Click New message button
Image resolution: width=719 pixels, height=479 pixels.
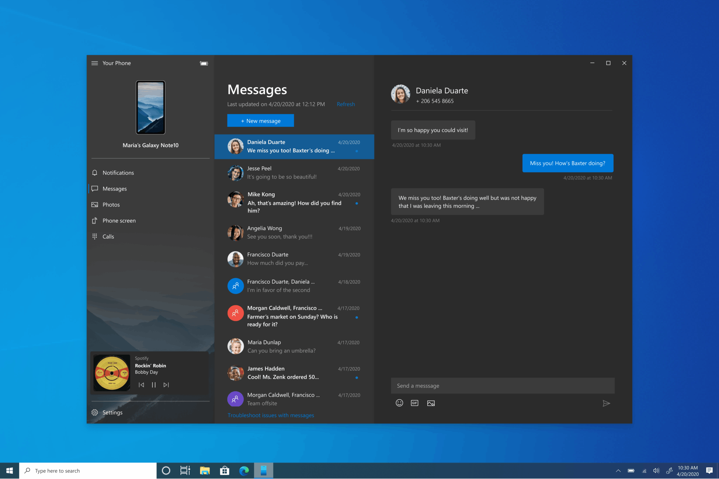pos(260,120)
